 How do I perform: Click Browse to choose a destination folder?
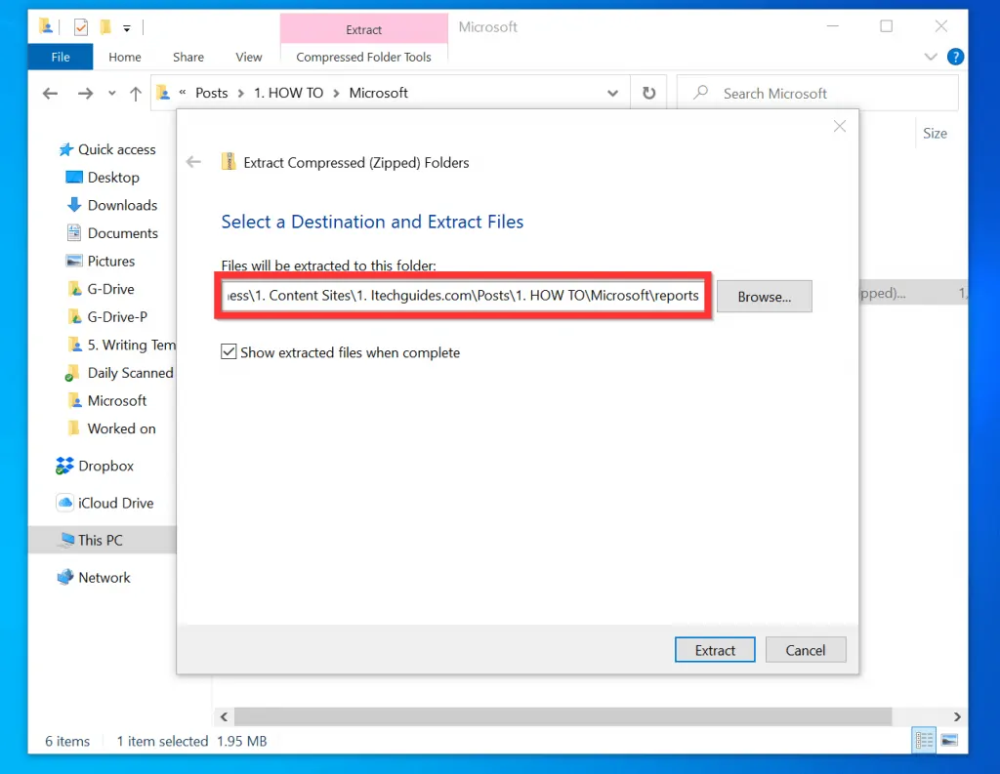pyautogui.click(x=764, y=296)
